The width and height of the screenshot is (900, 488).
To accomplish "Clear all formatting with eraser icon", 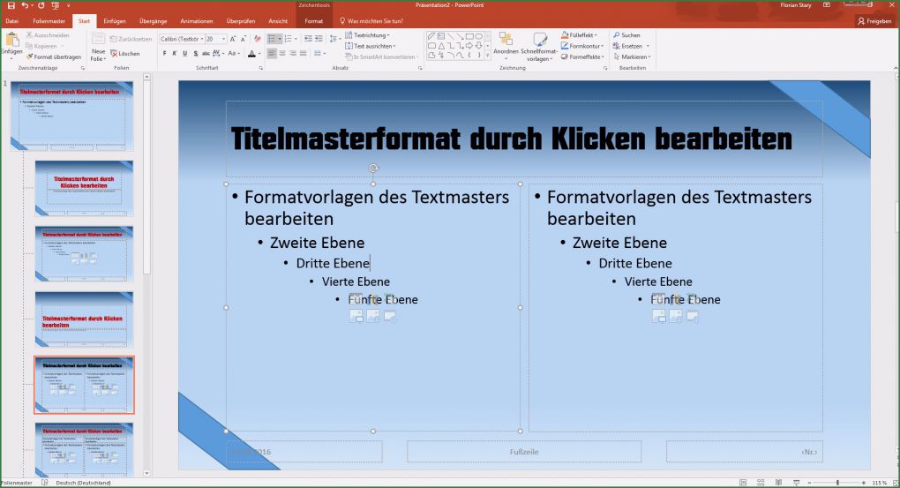I will [x=257, y=39].
